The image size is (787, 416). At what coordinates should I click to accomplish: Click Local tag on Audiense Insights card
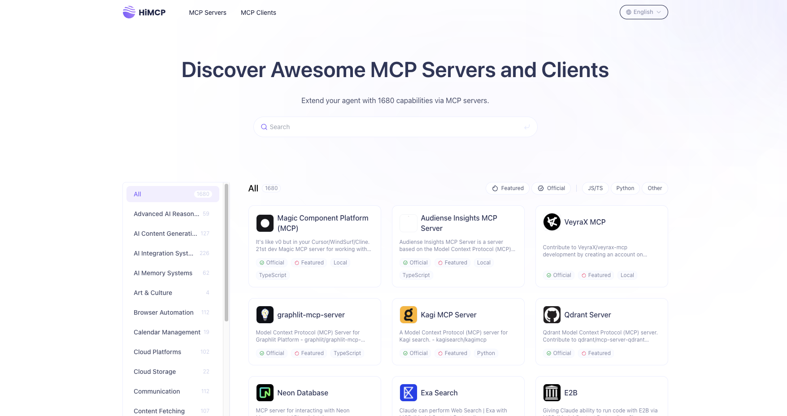pos(483,263)
